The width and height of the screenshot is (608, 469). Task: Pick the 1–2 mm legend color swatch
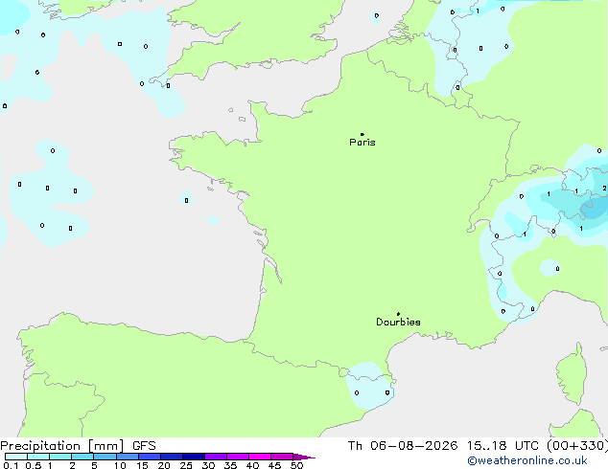(60, 457)
